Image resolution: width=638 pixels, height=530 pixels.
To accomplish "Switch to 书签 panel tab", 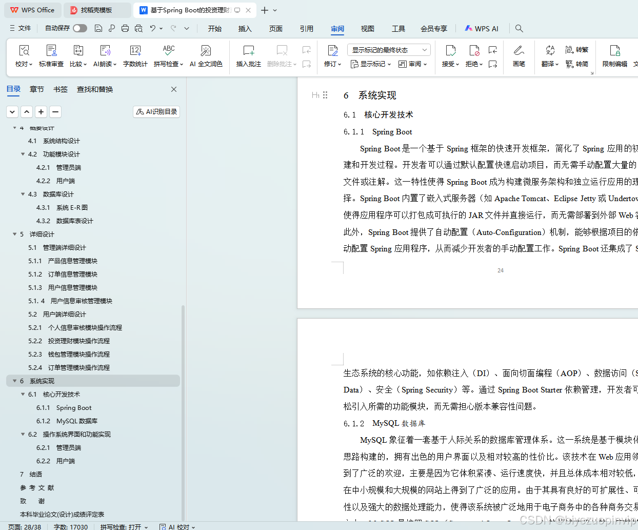I will tap(61, 89).
